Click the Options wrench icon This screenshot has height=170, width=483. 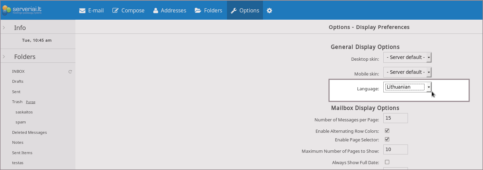(234, 10)
